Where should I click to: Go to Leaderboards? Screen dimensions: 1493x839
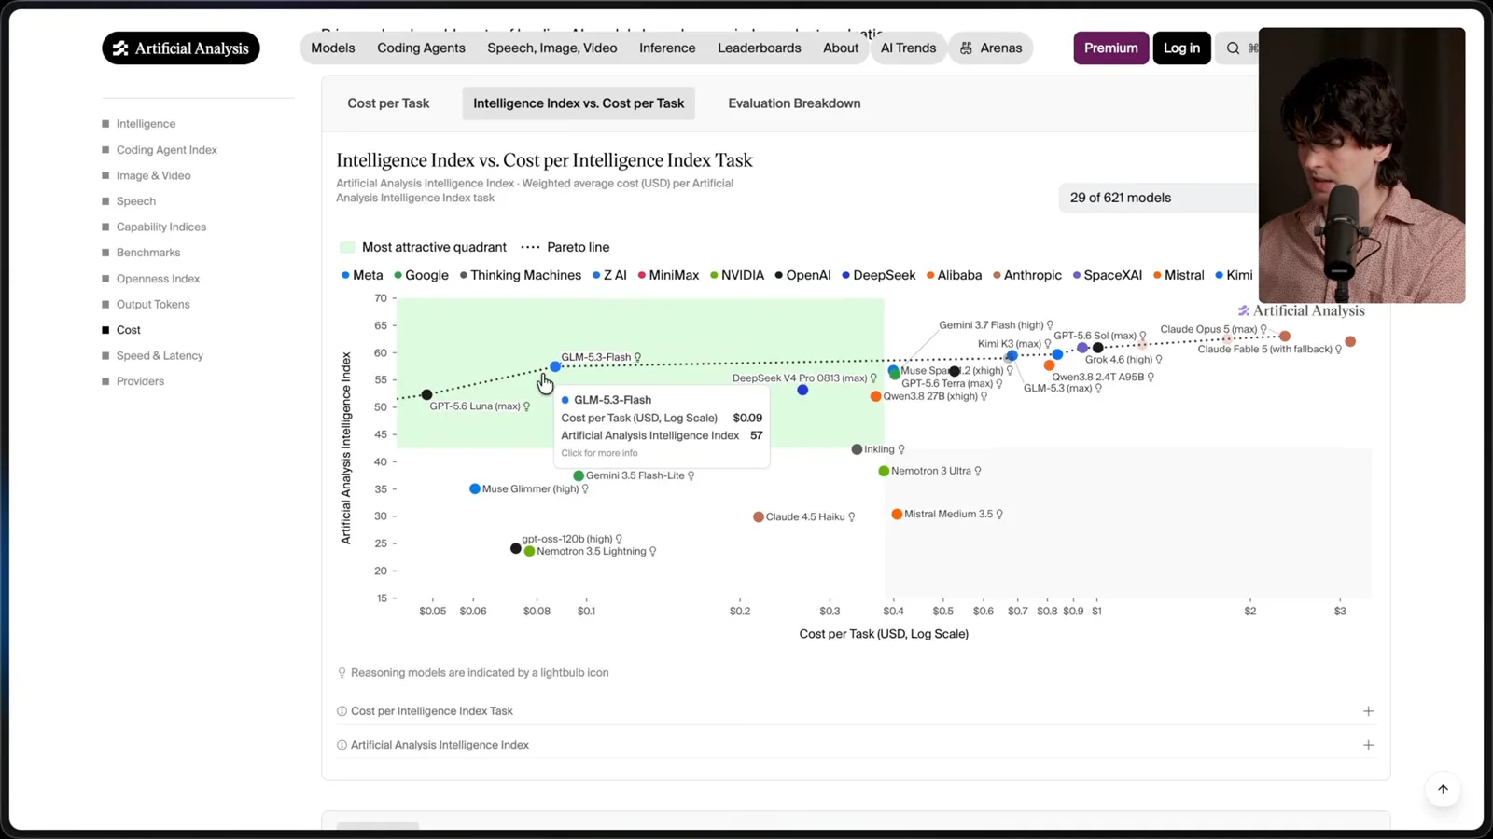tap(760, 48)
